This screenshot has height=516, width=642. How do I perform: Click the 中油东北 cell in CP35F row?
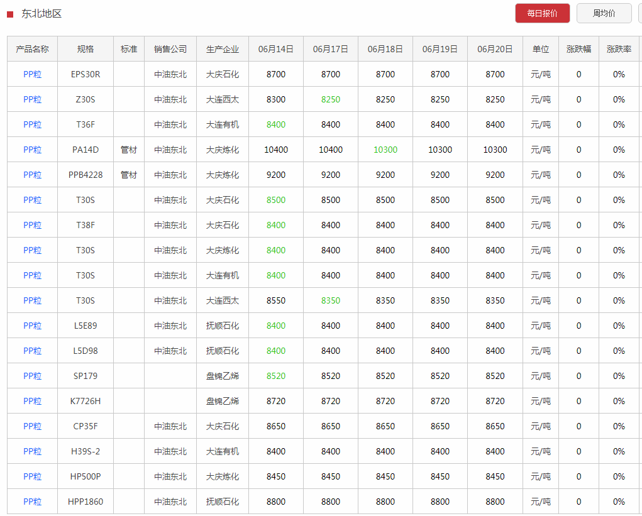(x=170, y=426)
